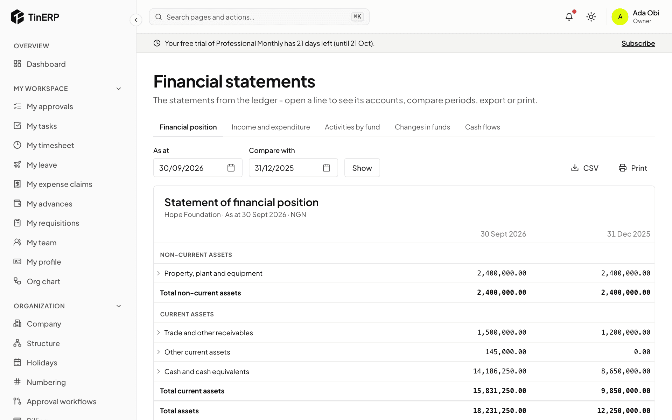The image size is (672, 420).
Task: Click the Show button
Action: [x=362, y=168]
